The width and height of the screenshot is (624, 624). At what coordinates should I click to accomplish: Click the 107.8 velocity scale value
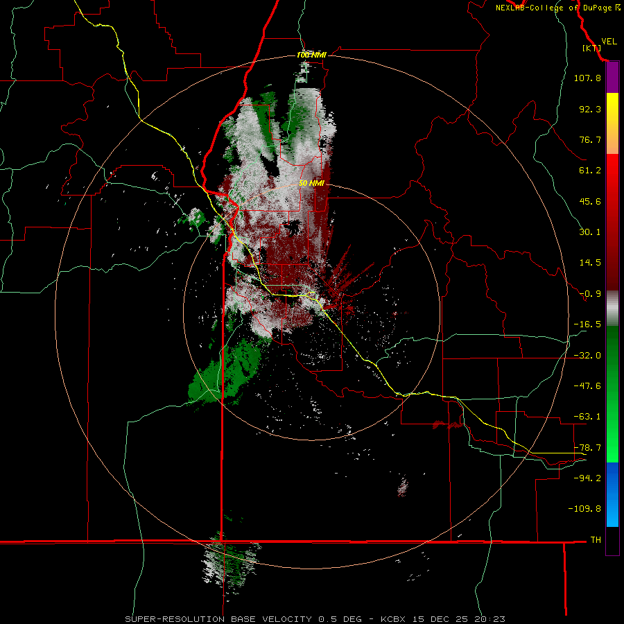[x=587, y=78]
